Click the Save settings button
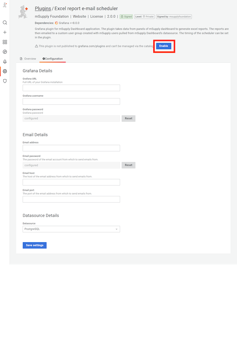 click(35, 245)
